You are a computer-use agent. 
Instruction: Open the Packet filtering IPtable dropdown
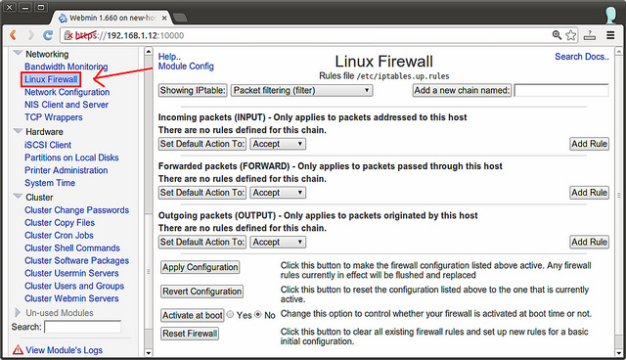click(301, 91)
